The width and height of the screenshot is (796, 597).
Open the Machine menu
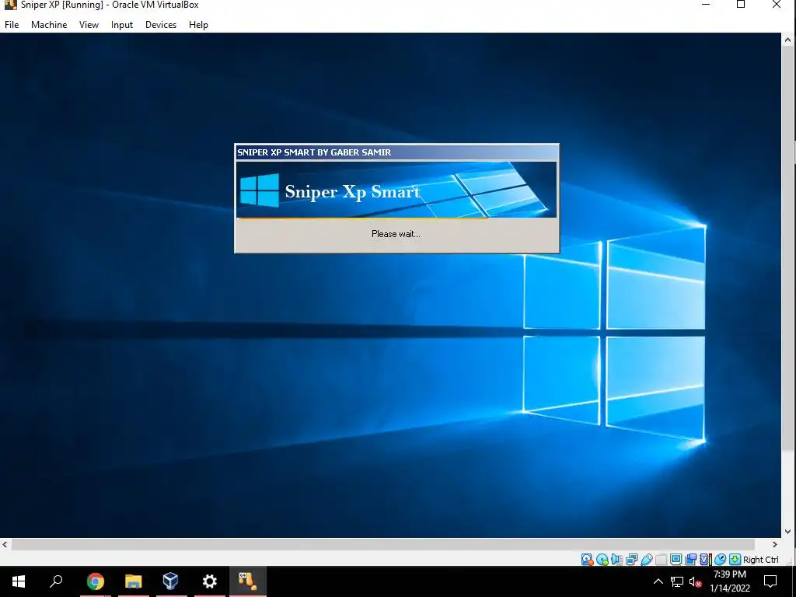click(x=49, y=24)
